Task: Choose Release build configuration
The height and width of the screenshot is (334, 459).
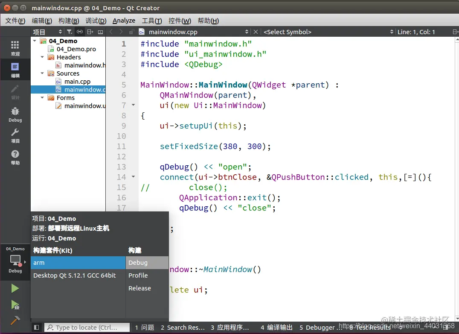Action: [x=147, y=288]
